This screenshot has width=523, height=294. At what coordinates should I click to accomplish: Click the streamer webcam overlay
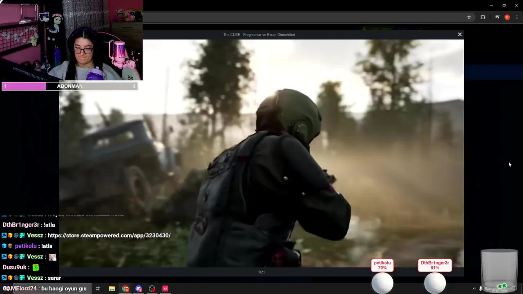[71, 40]
